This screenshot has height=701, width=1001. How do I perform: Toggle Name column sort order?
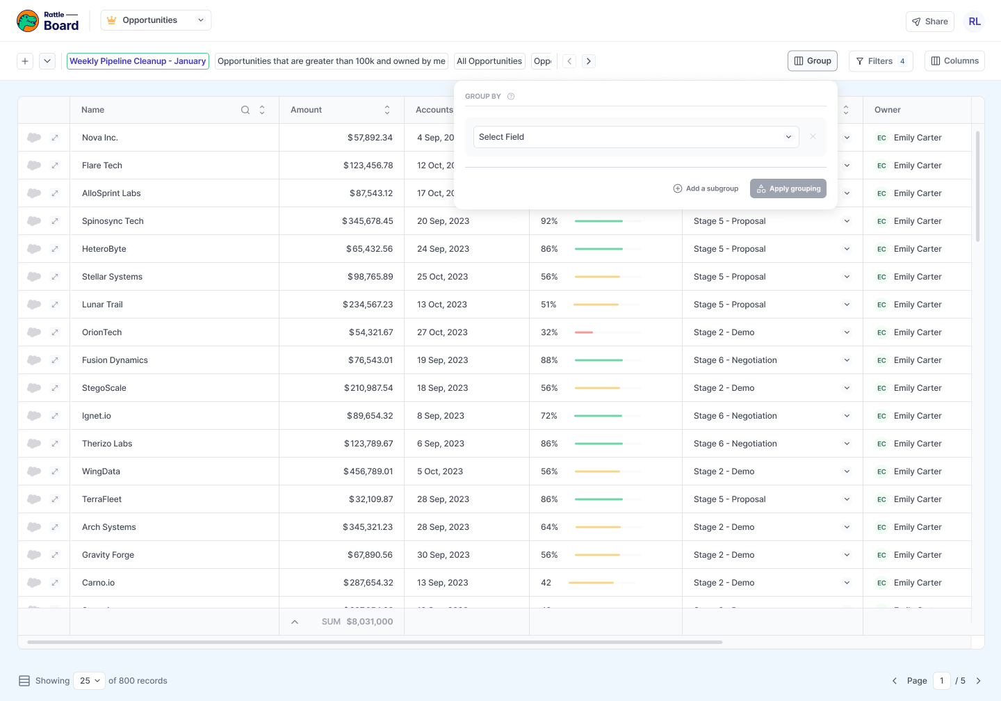coord(262,110)
